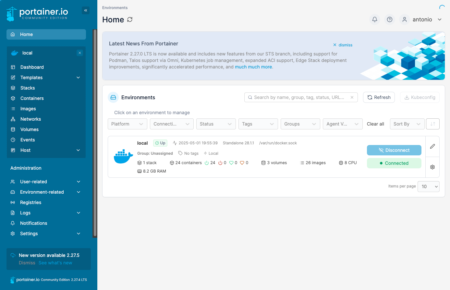
Task: Expand the User-related section chevron
Action: 79,182
